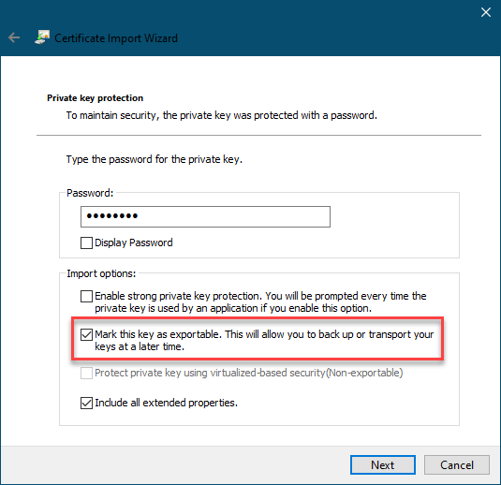Image resolution: width=501 pixels, height=485 pixels.
Task: Click the Password: group label
Action: click(x=90, y=193)
